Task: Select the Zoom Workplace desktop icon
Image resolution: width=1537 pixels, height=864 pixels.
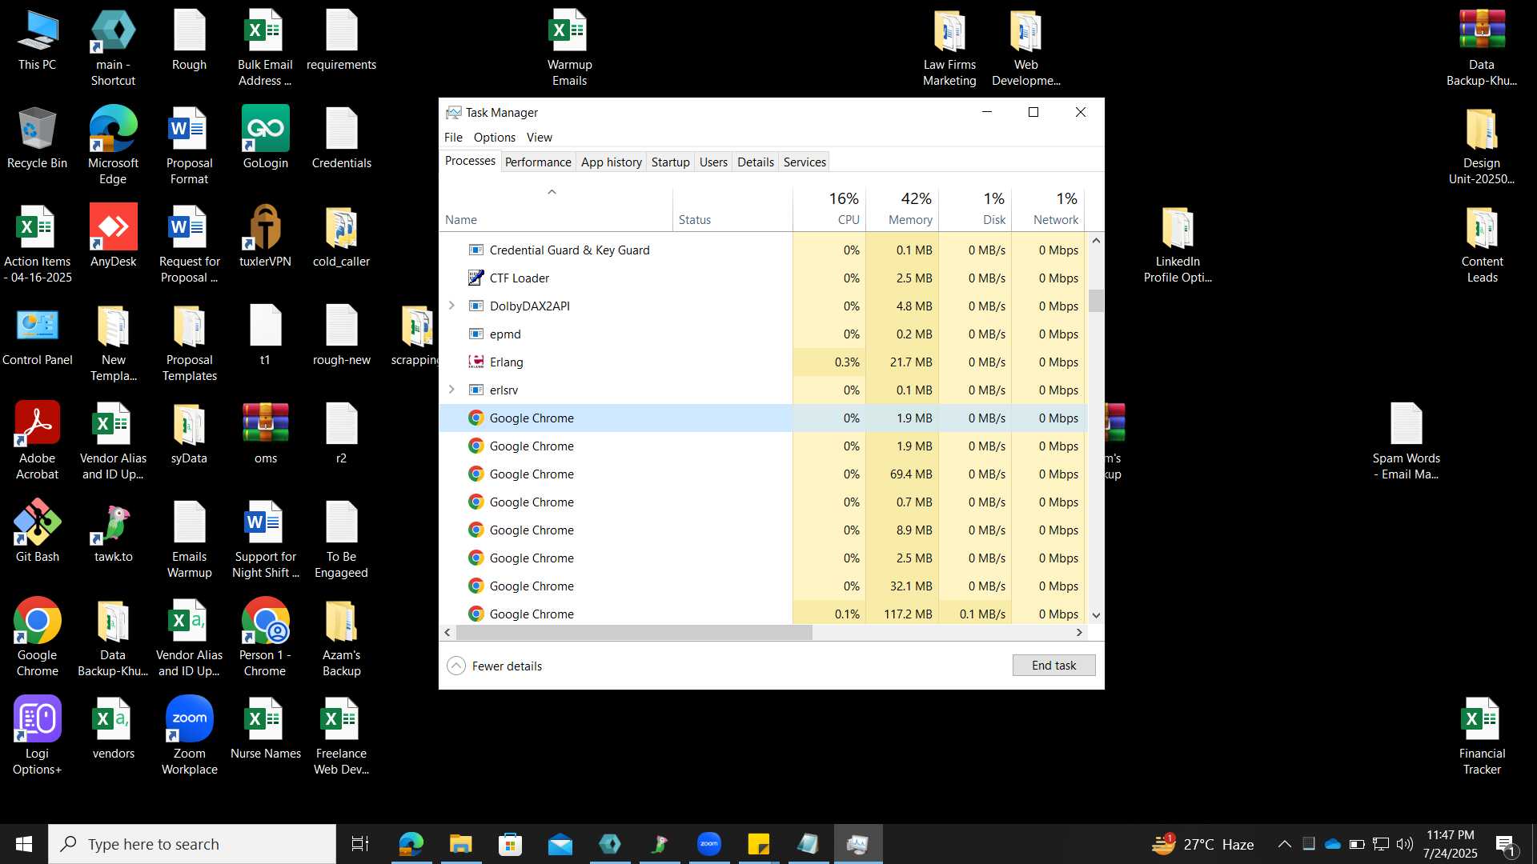Action: (189, 736)
